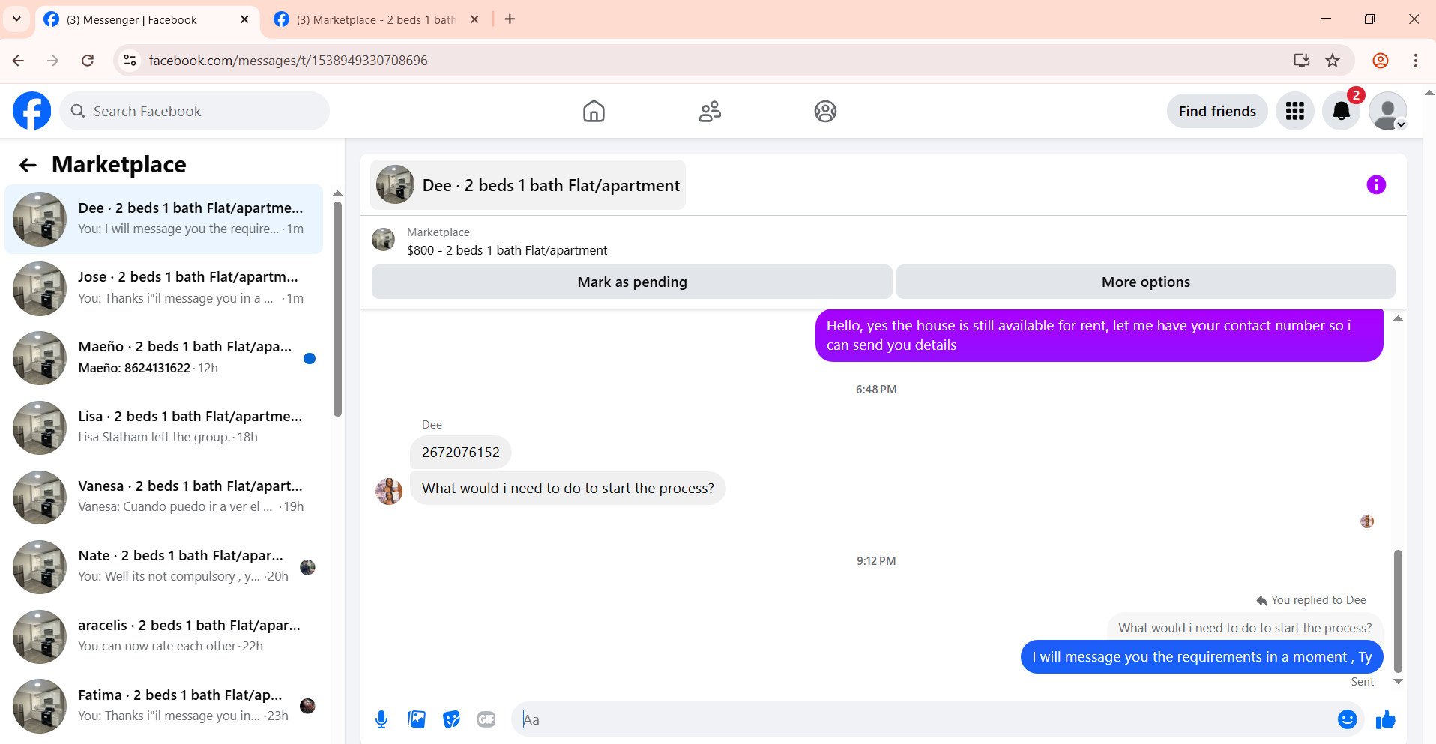Close the Marketplace 2 beds tab
The image size is (1436, 744).
pos(474,19)
